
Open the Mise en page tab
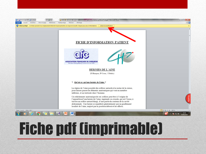[42, 23]
